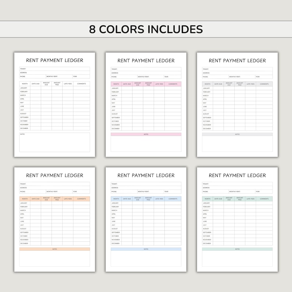Click the Notes box on the white ledger
Screen dimensions: 292x292
[x=54, y=142]
